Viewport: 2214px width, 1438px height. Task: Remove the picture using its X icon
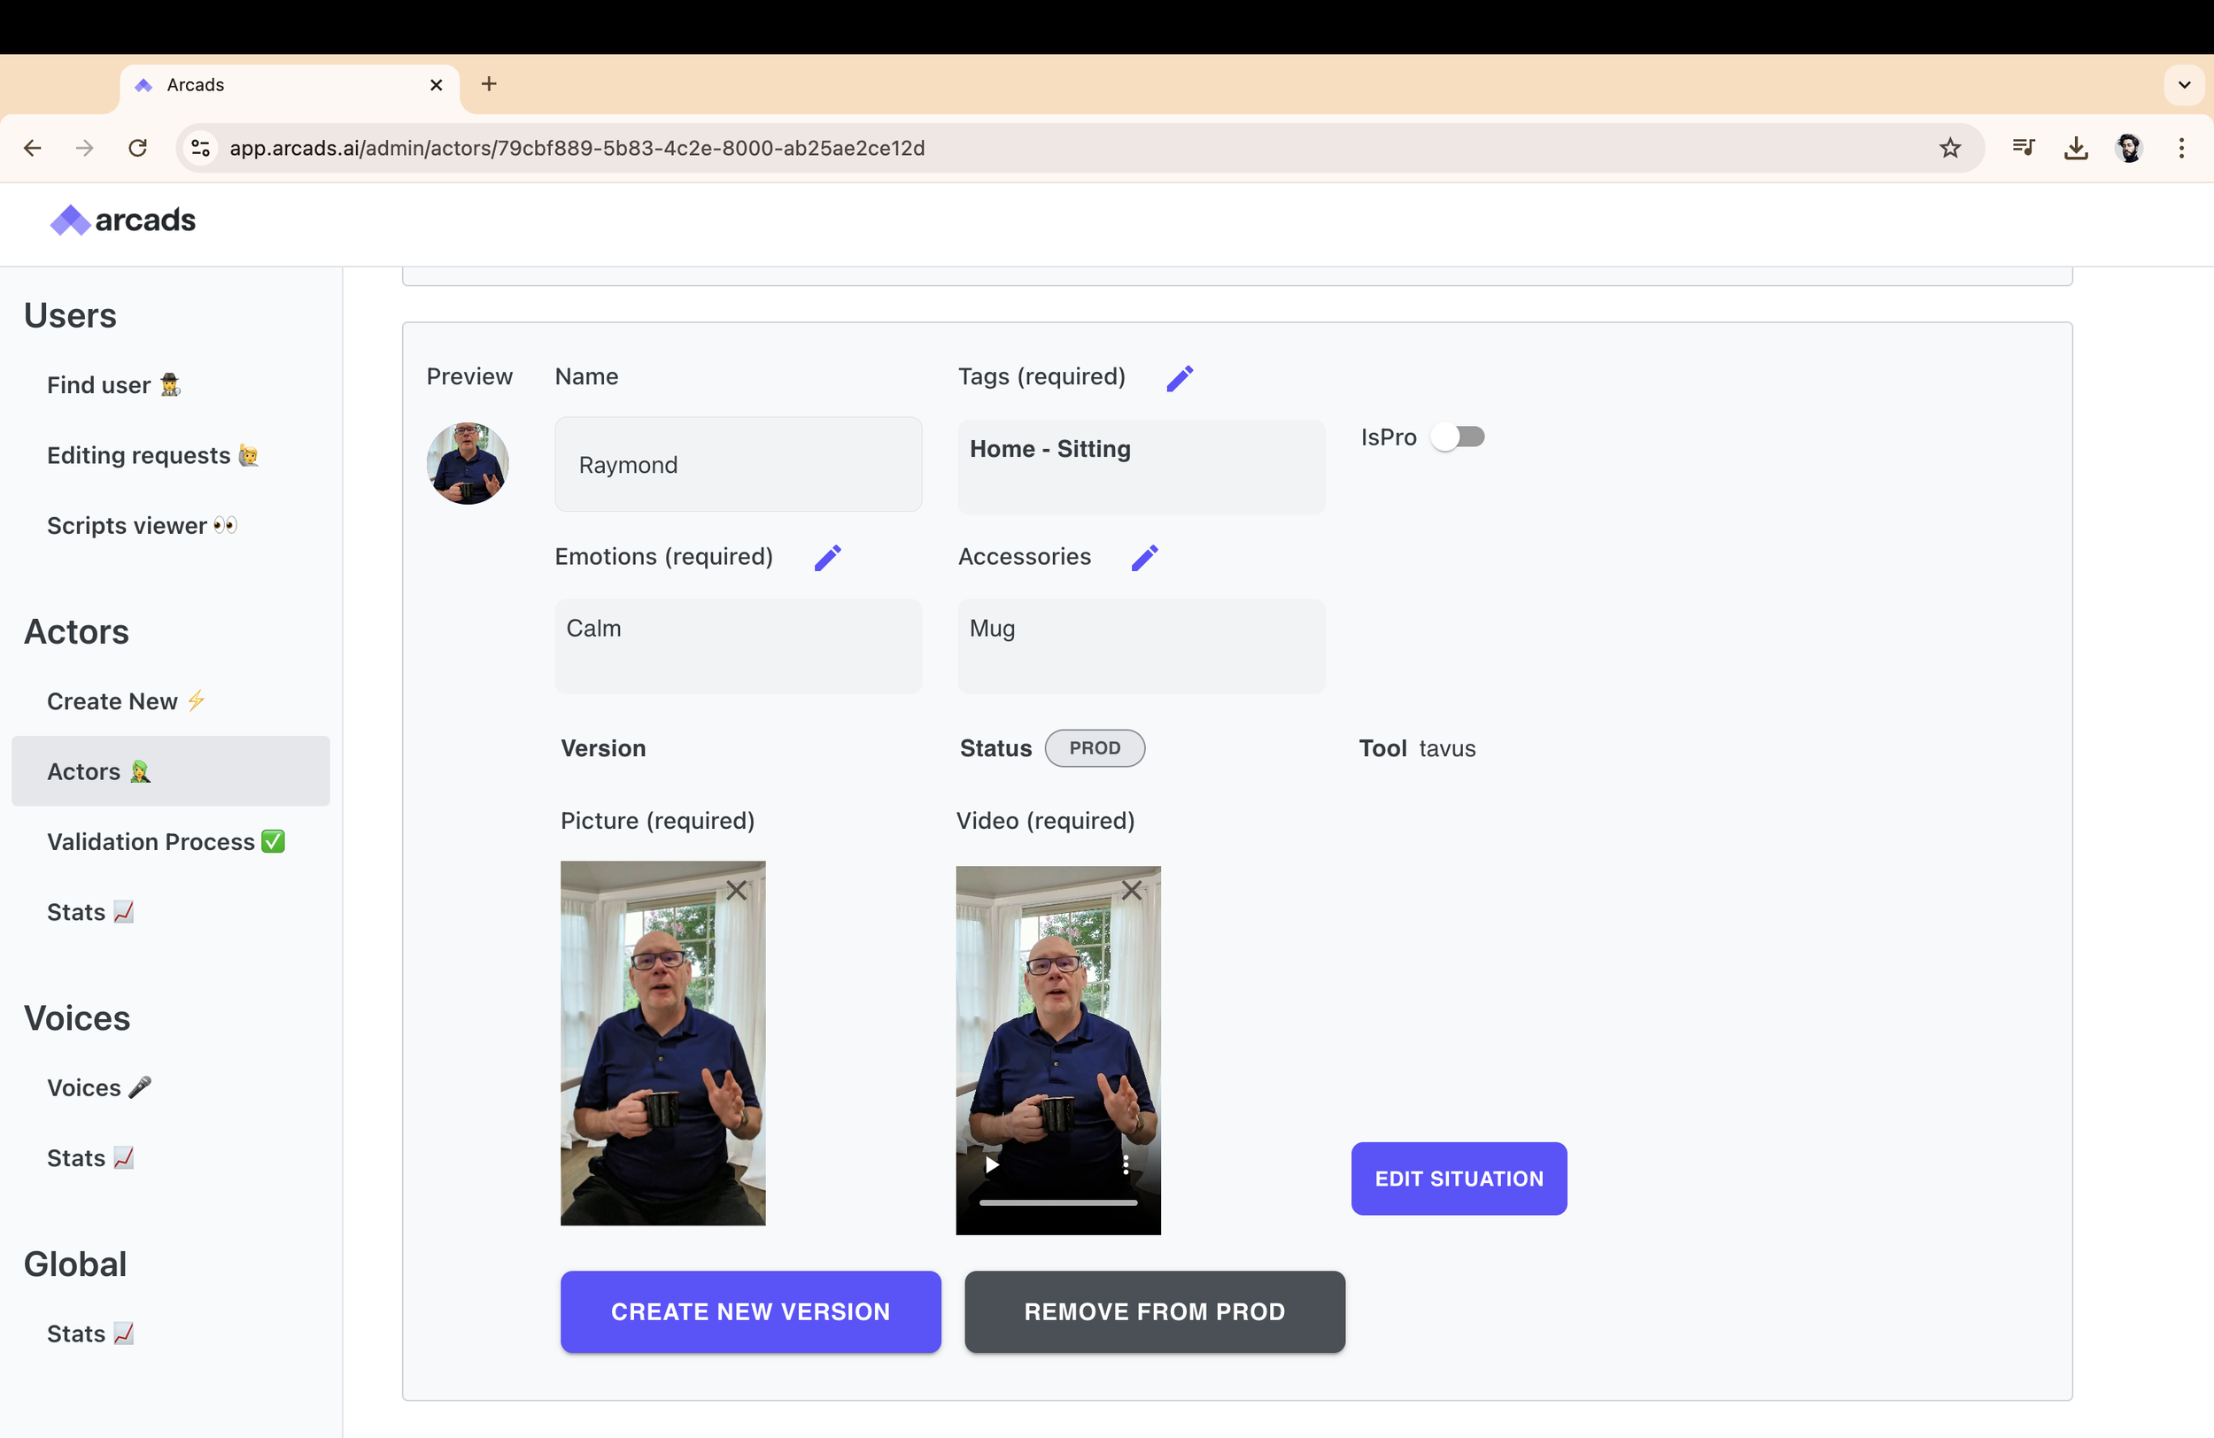coord(736,890)
